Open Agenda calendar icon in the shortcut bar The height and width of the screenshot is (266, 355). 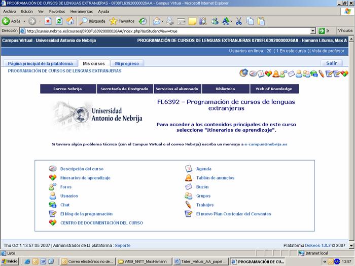(x=261, y=73)
